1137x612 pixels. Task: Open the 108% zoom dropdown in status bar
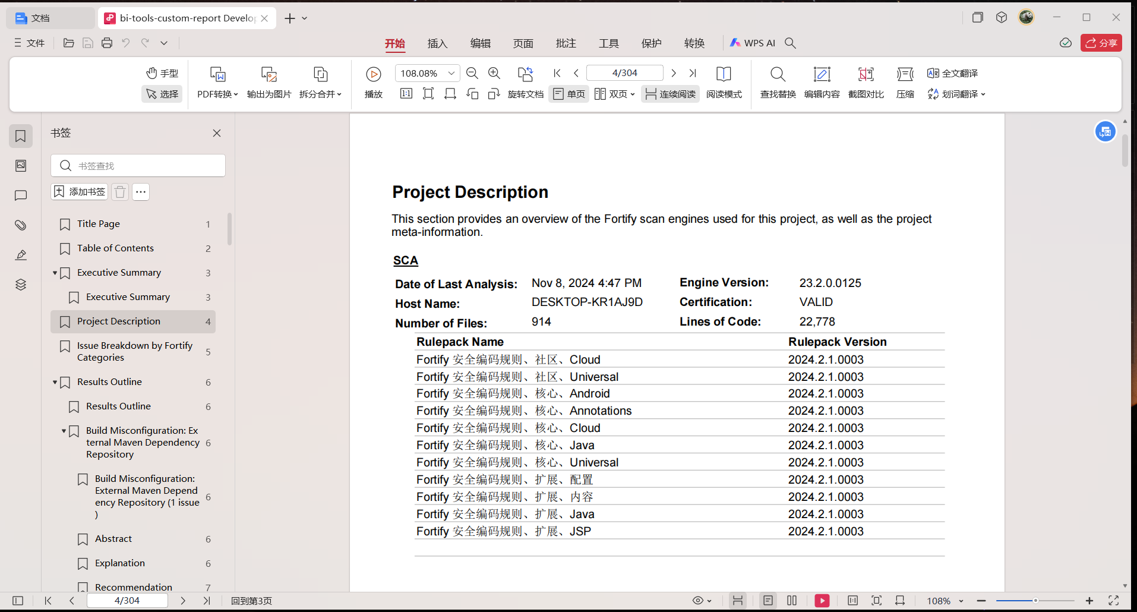point(945,601)
